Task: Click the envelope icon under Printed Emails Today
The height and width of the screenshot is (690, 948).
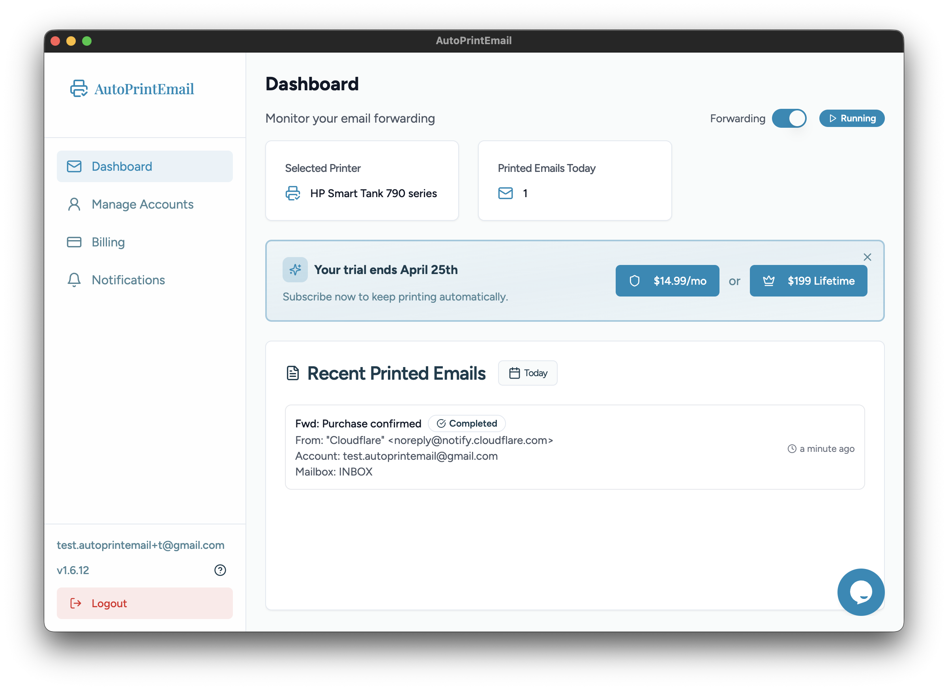Action: [505, 193]
